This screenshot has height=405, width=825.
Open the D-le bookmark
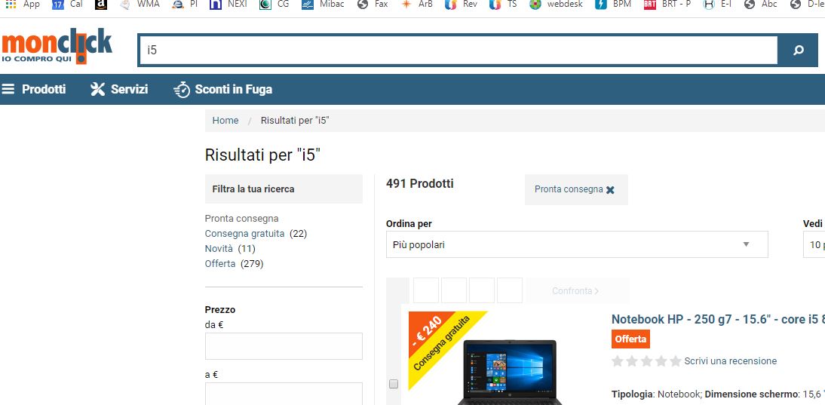[x=807, y=5]
